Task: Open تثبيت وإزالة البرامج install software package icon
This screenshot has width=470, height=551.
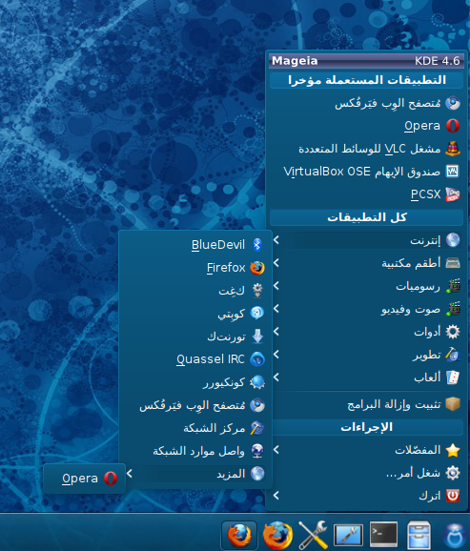Action: click(x=453, y=404)
